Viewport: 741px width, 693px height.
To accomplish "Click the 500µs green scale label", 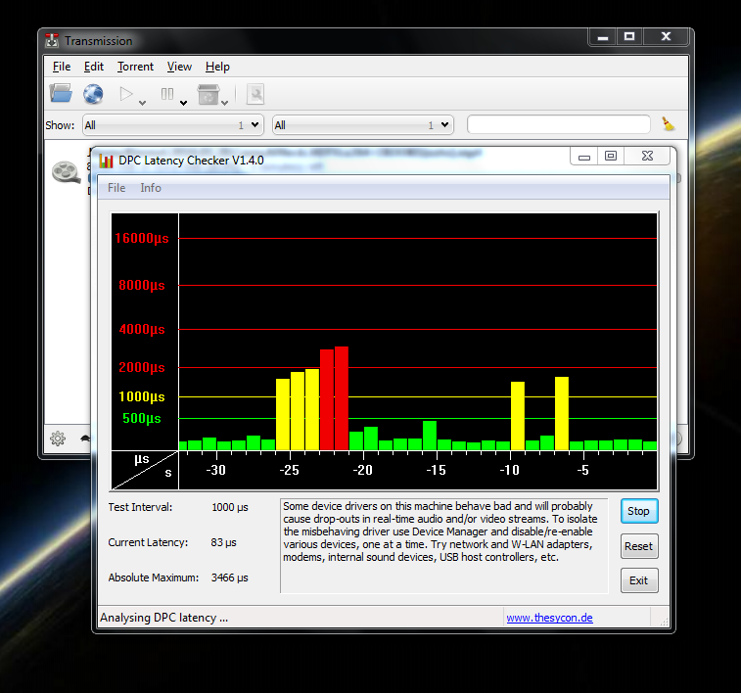I will pyautogui.click(x=142, y=418).
